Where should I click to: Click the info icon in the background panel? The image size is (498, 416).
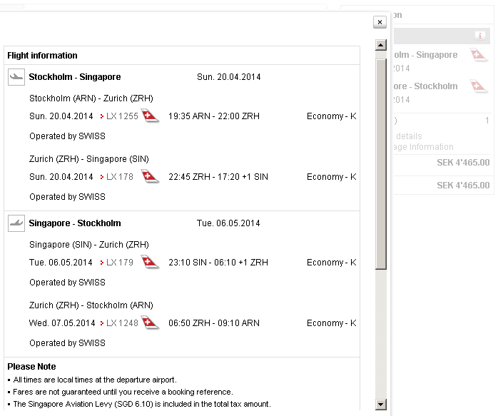tap(480, 36)
